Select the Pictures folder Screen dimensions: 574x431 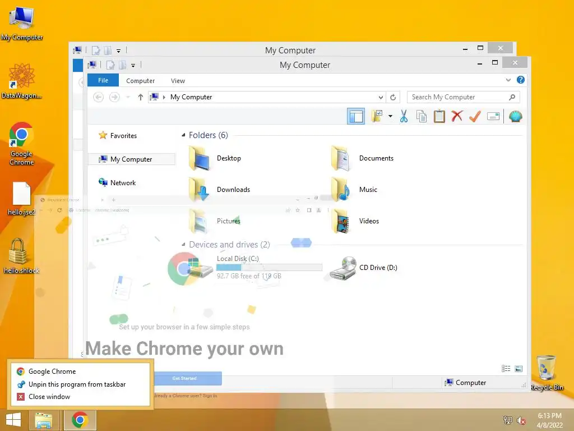pyautogui.click(x=215, y=221)
